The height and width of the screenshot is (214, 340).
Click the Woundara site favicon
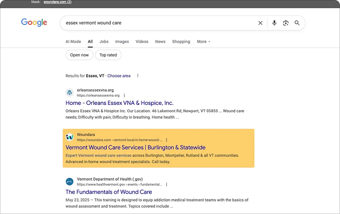(69, 137)
